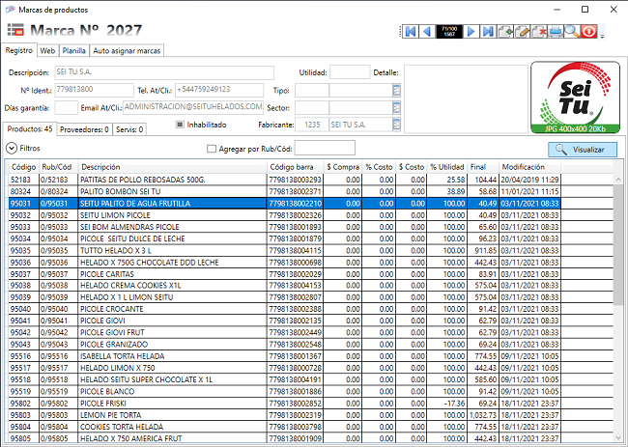The image size is (628, 447).
Task: Click Rub/Cód cell 0/95041
Action: coord(59,321)
